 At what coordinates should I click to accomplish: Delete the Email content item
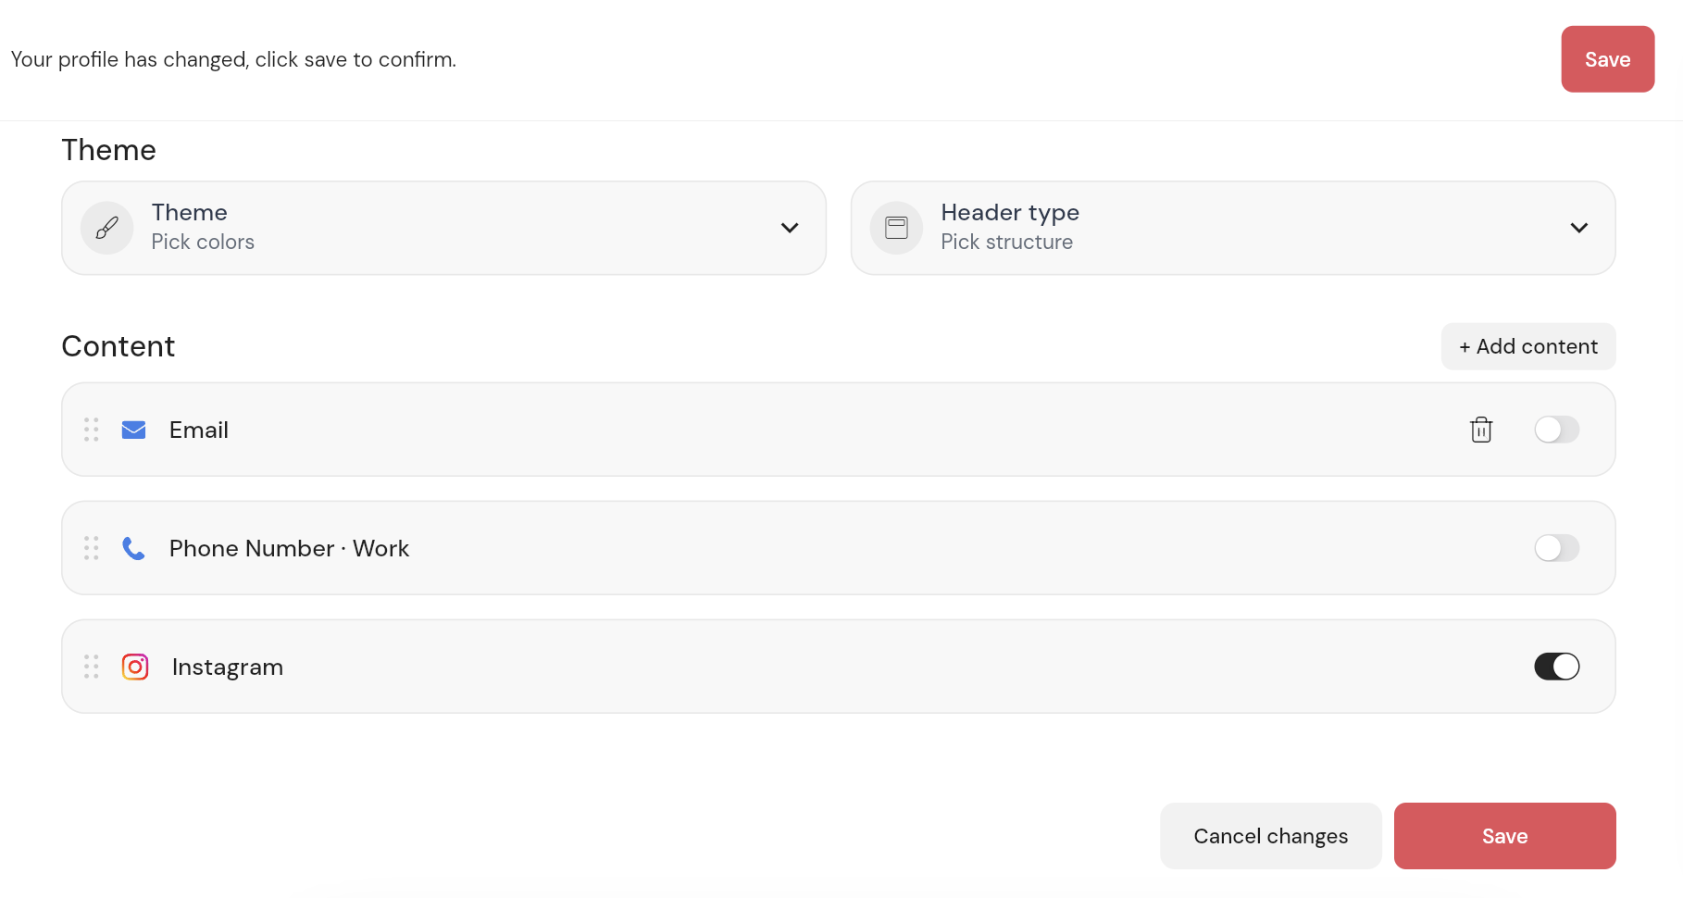(1481, 430)
